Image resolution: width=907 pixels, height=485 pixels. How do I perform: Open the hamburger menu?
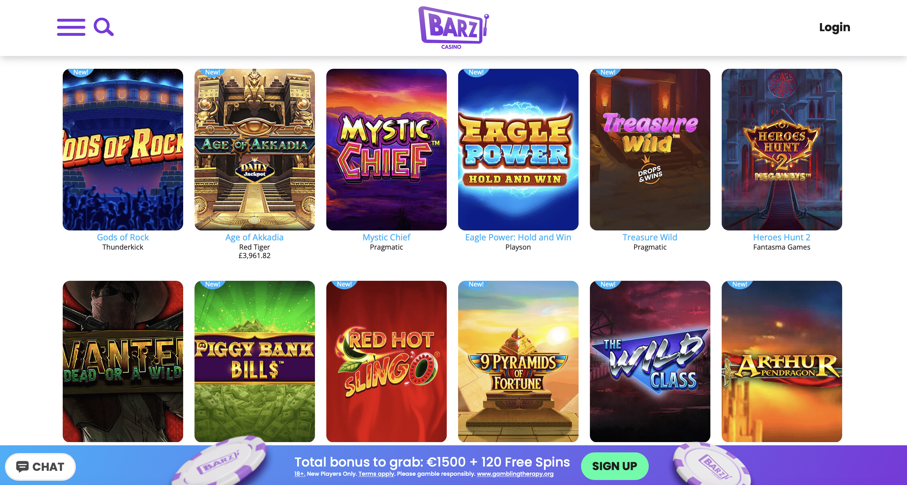pyautogui.click(x=71, y=27)
